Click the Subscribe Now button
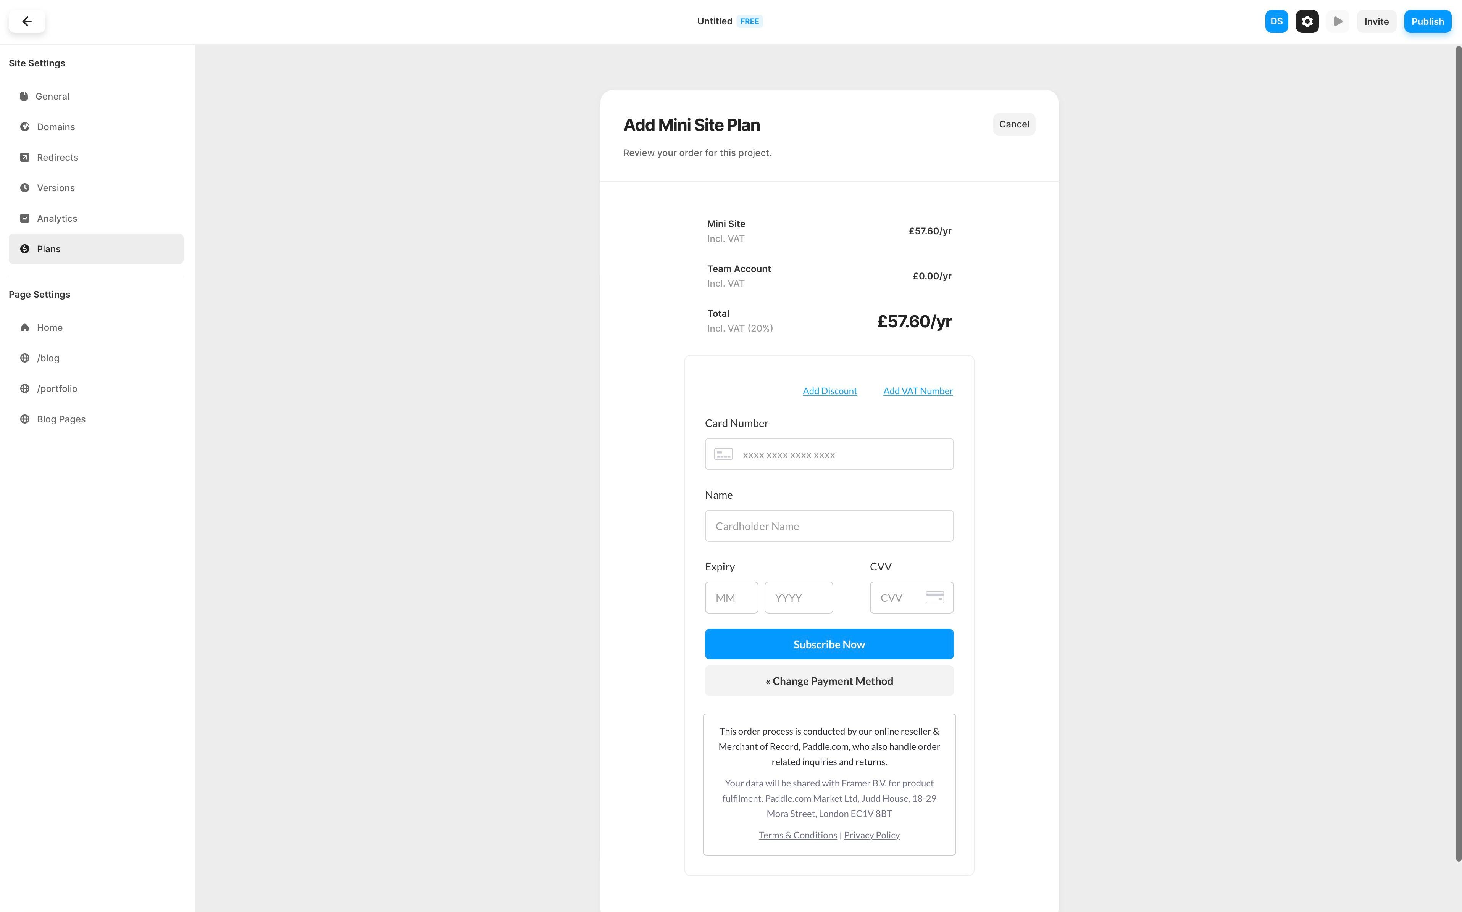The image size is (1462, 912). (x=828, y=644)
